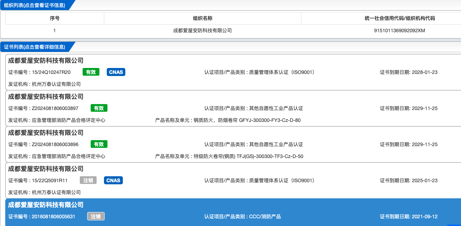Screen dimensions: 461x226
Task: Click CNAS badge on certificate 15/22Q5091R11
Action: click(113, 180)
